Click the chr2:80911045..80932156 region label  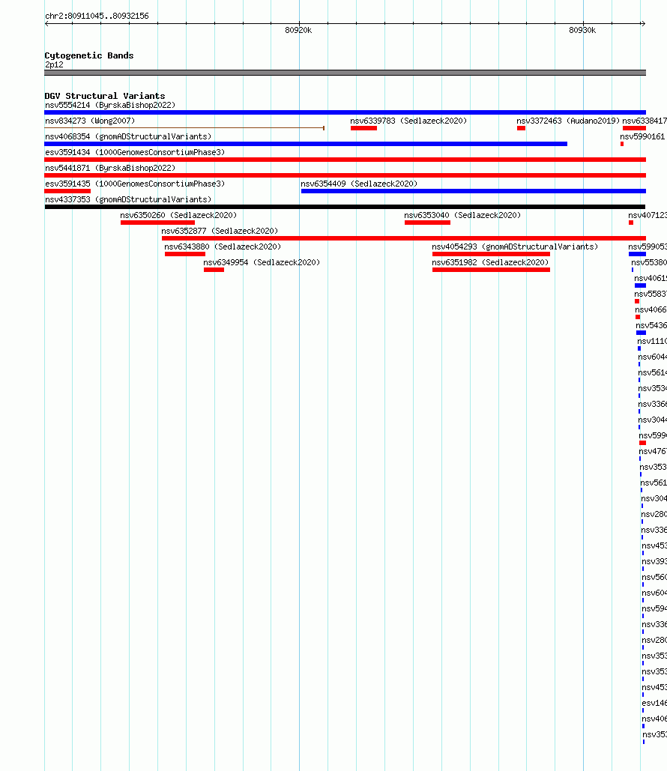[97, 16]
